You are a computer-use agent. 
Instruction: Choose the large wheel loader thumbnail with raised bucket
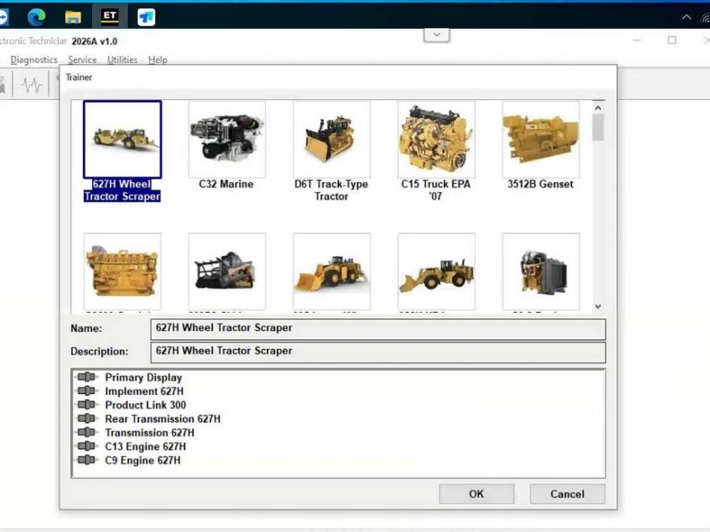click(332, 272)
